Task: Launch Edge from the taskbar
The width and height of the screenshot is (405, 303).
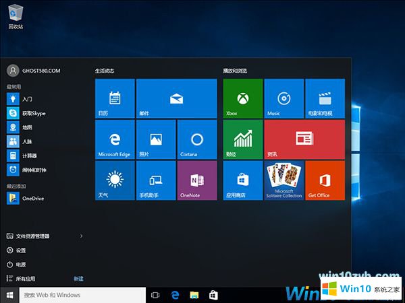Action: coord(175,295)
